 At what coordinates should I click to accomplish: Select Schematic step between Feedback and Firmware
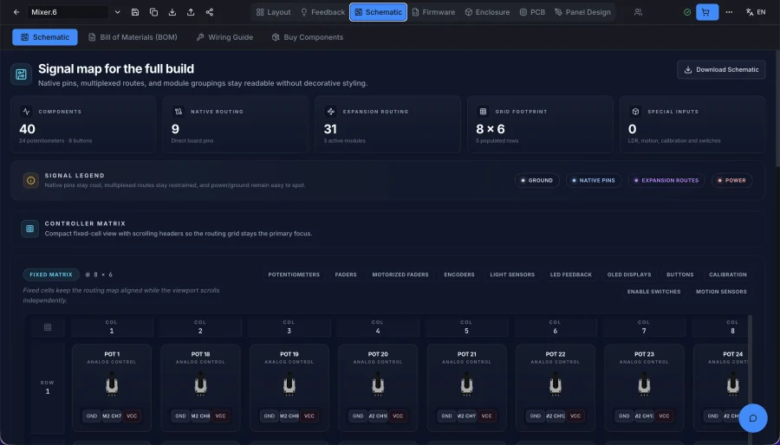tap(378, 12)
